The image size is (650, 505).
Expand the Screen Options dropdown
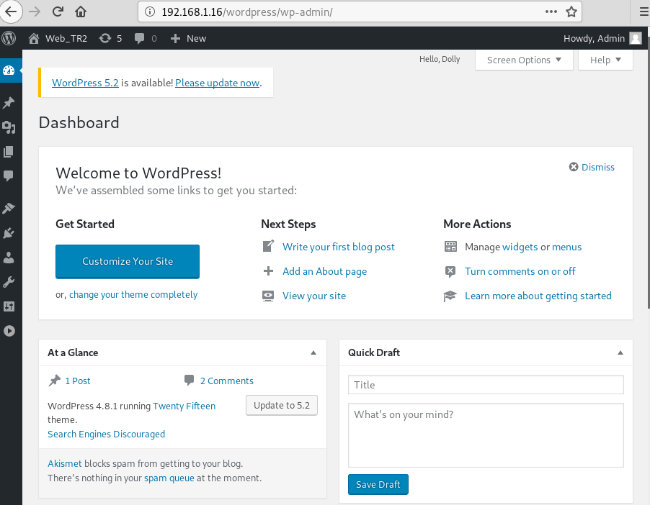click(x=524, y=60)
